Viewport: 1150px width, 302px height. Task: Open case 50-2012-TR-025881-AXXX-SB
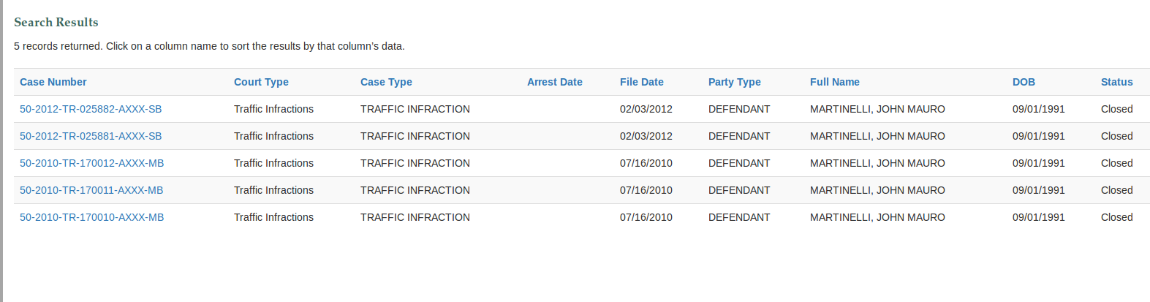click(x=91, y=136)
